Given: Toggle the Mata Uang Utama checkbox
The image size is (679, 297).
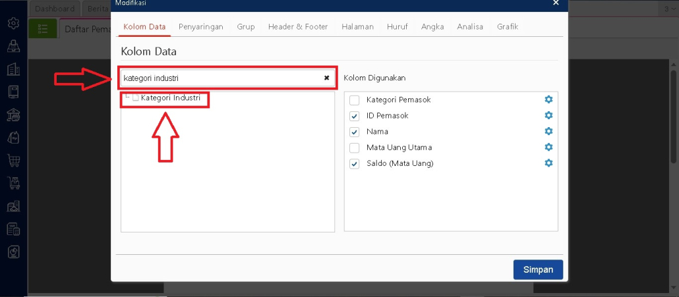Looking at the screenshot, I should [x=355, y=148].
